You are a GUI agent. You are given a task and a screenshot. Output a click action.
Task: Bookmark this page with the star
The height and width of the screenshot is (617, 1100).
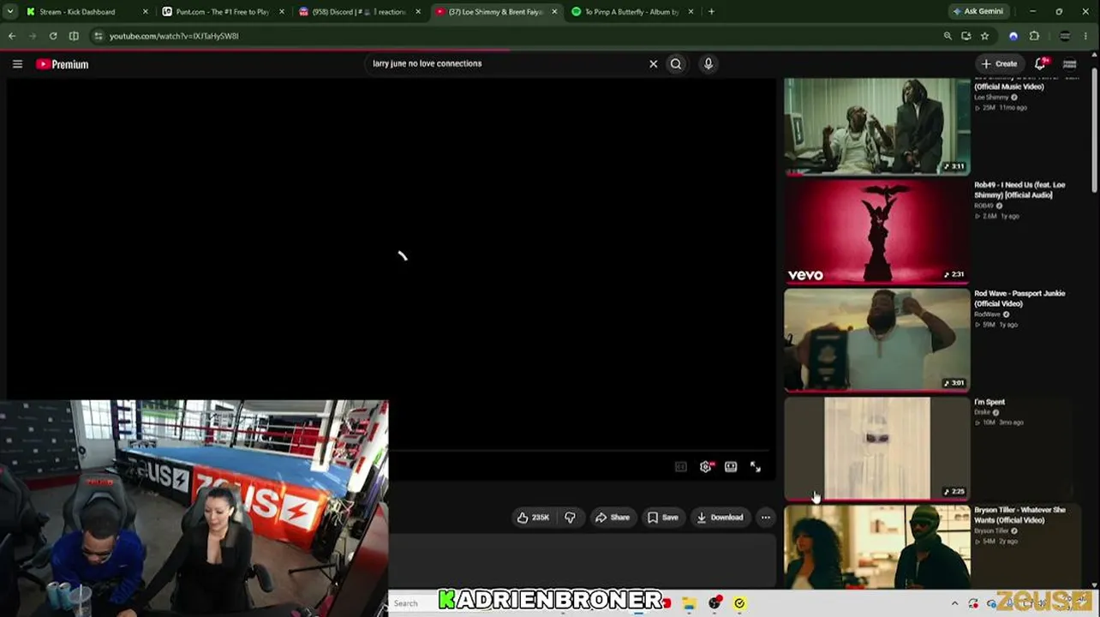pyautogui.click(x=985, y=36)
